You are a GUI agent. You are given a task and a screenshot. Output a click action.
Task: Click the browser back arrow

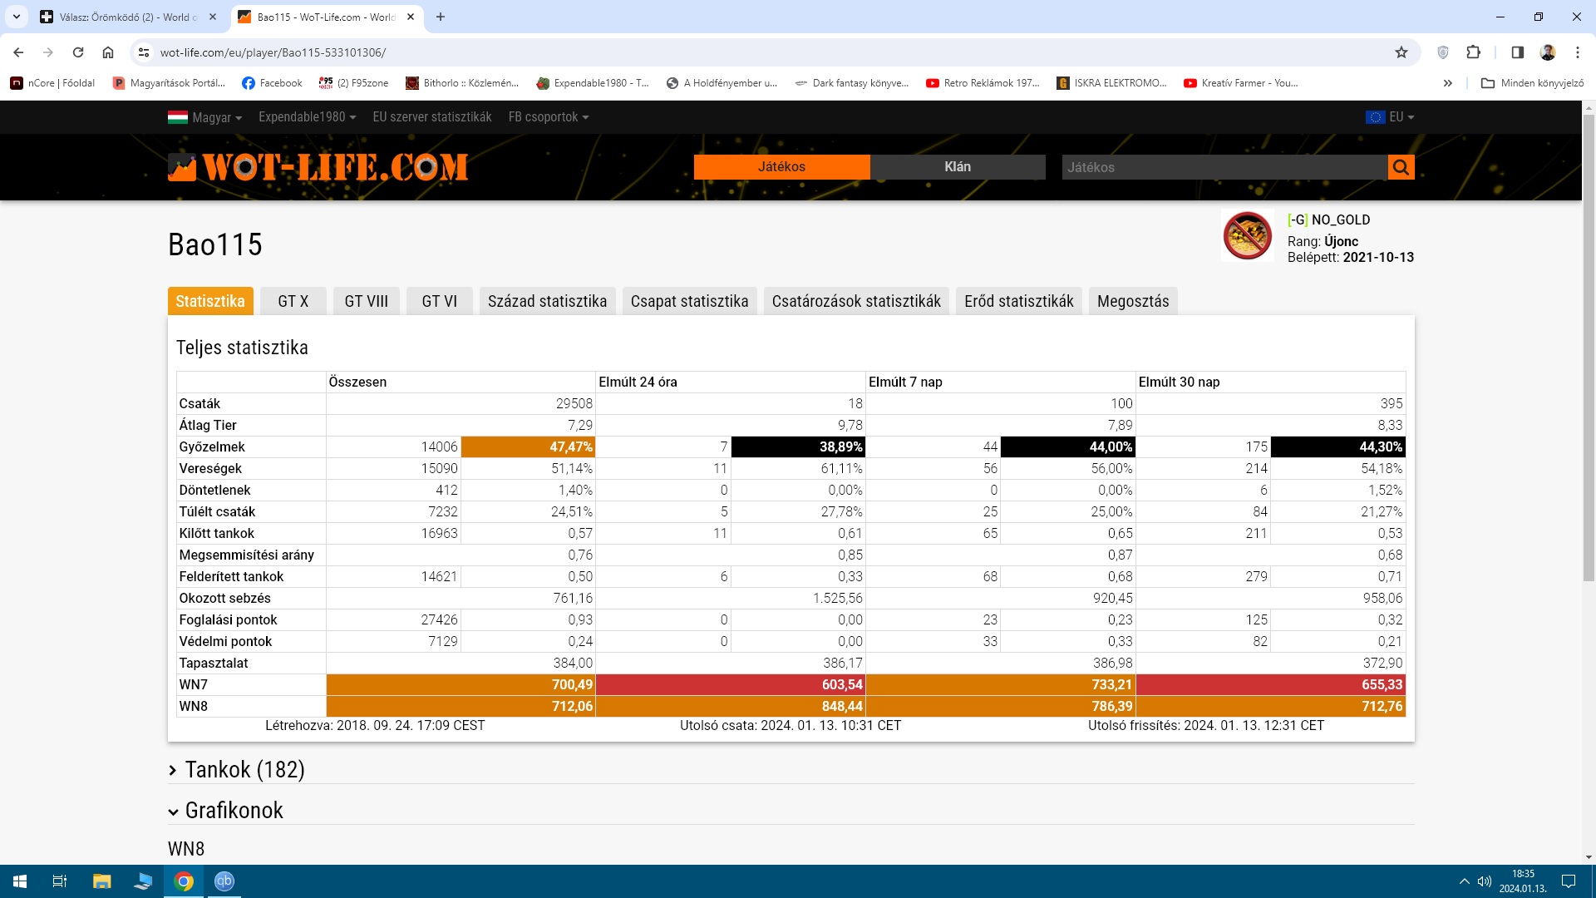(18, 52)
